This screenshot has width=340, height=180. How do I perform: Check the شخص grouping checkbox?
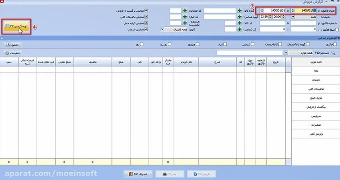coord(253,44)
